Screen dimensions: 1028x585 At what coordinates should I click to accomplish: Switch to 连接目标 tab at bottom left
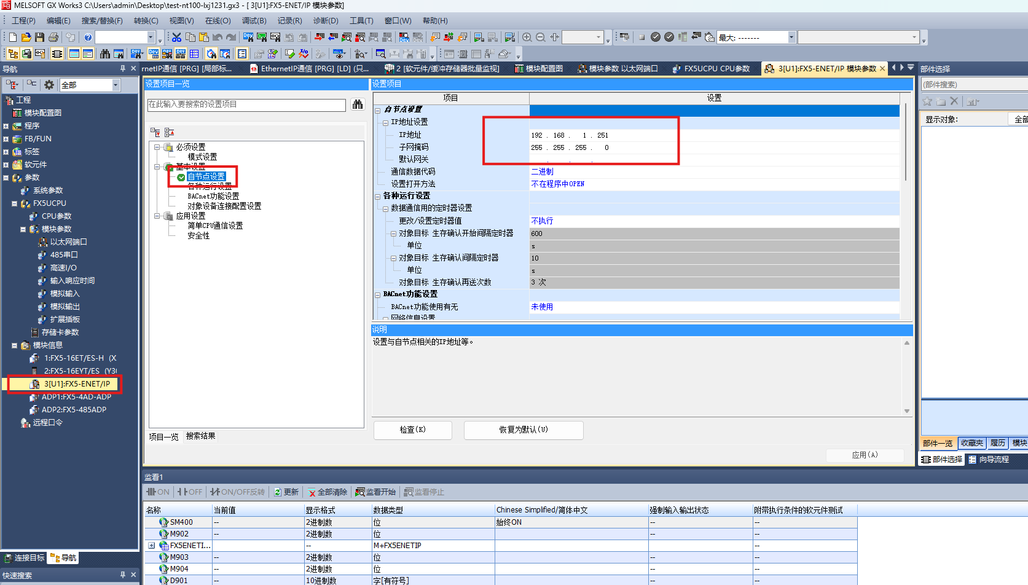click(25, 557)
